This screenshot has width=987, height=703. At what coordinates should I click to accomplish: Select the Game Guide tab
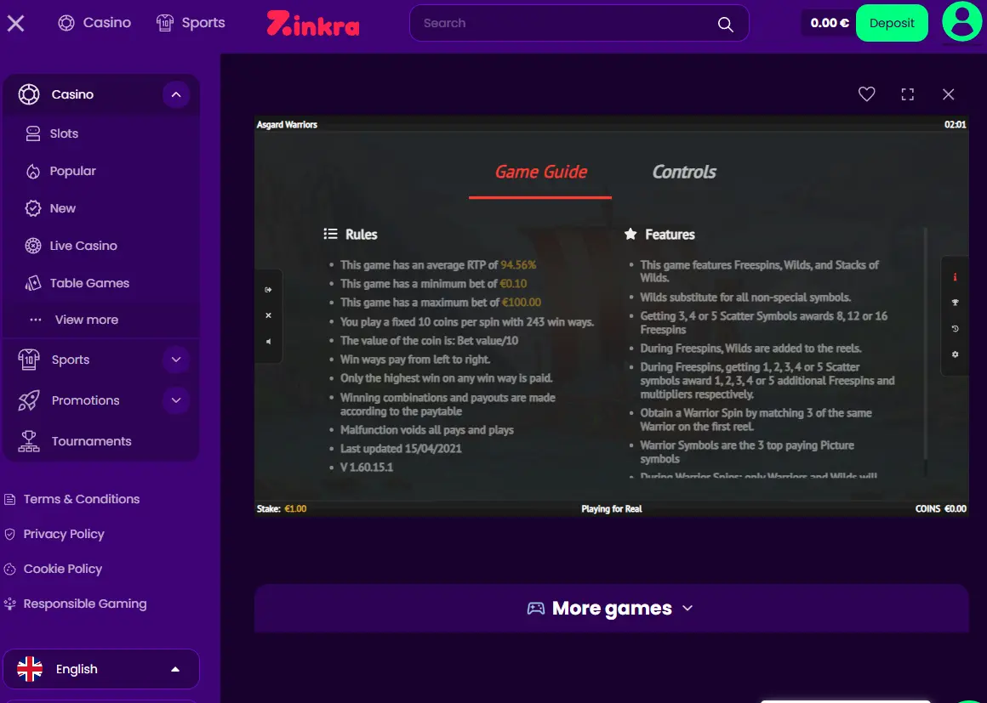coord(540,172)
